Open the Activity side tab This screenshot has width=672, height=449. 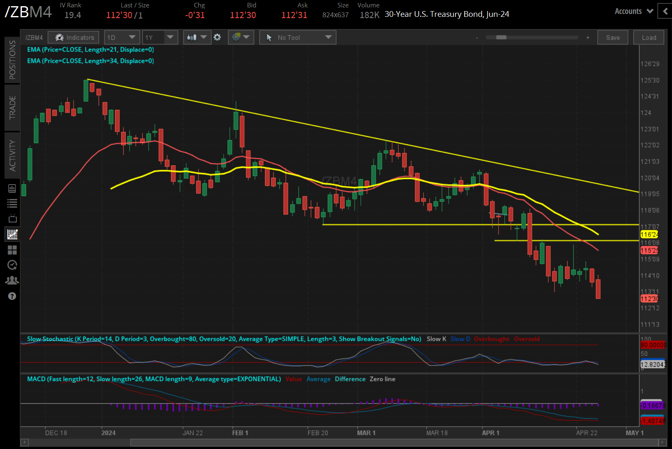[12, 155]
